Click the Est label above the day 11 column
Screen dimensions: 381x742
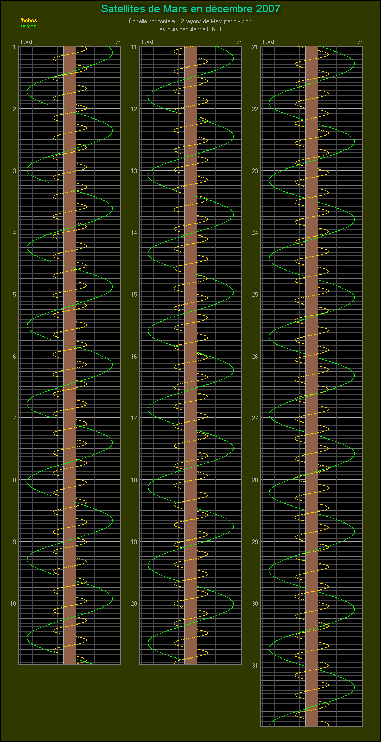click(x=237, y=42)
